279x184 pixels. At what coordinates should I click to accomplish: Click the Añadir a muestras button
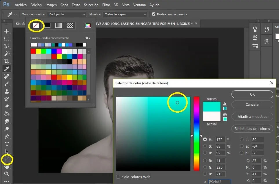(x=252, y=117)
